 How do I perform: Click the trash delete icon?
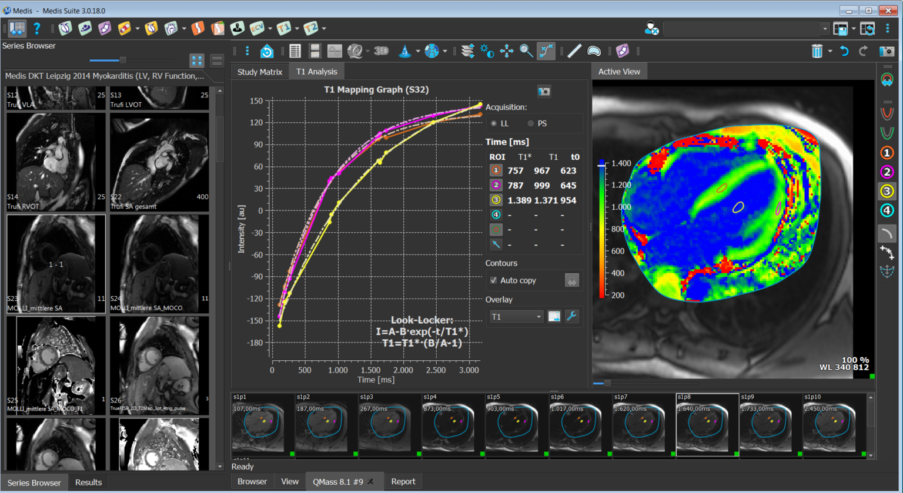tap(818, 51)
